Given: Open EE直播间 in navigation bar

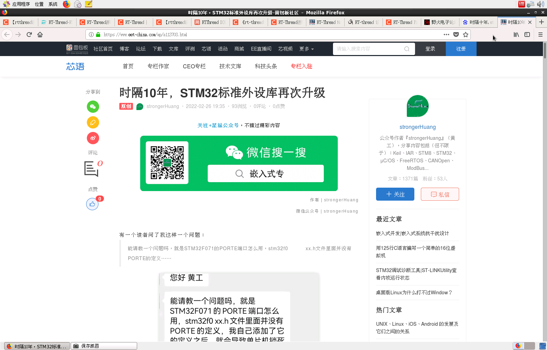Looking at the screenshot, I should (x=261, y=49).
